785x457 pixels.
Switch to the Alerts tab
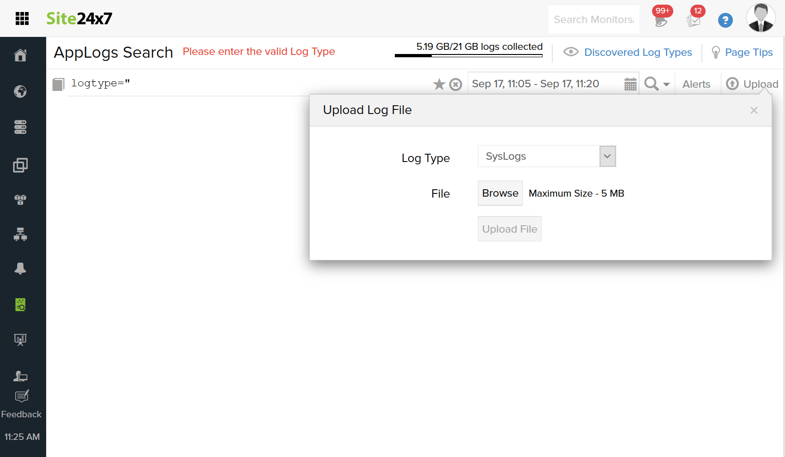696,84
